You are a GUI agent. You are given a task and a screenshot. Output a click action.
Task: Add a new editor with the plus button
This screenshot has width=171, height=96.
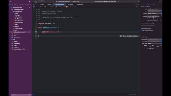click(138, 2)
